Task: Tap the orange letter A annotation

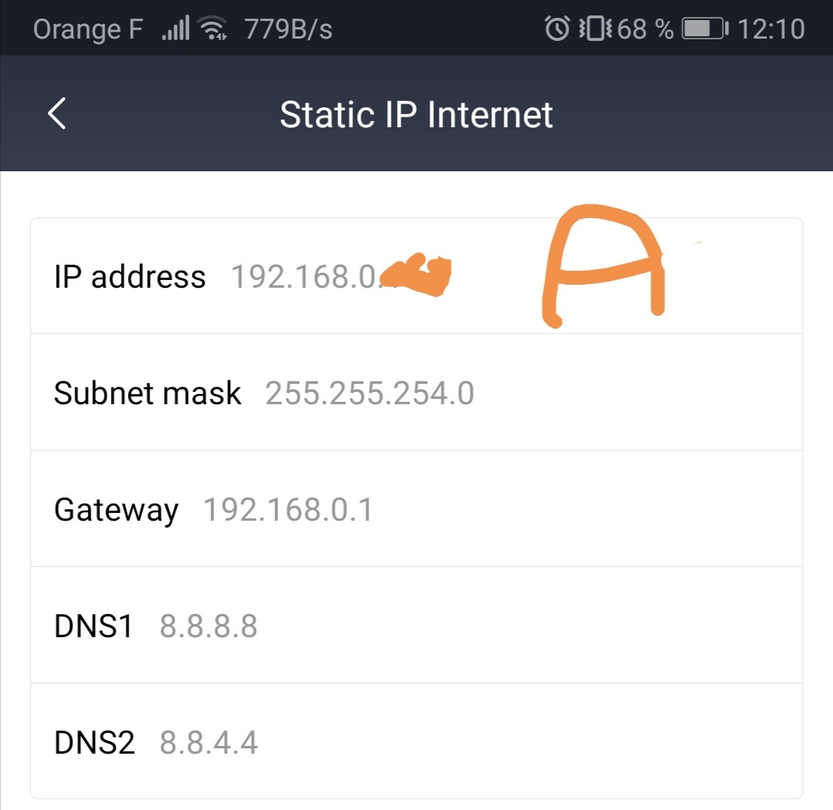Action: [604, 266]
